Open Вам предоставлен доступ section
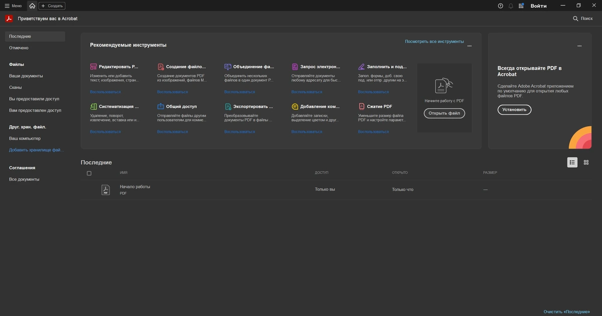The height and width of the screenshot is (316, 602). (x=35, y=111)
